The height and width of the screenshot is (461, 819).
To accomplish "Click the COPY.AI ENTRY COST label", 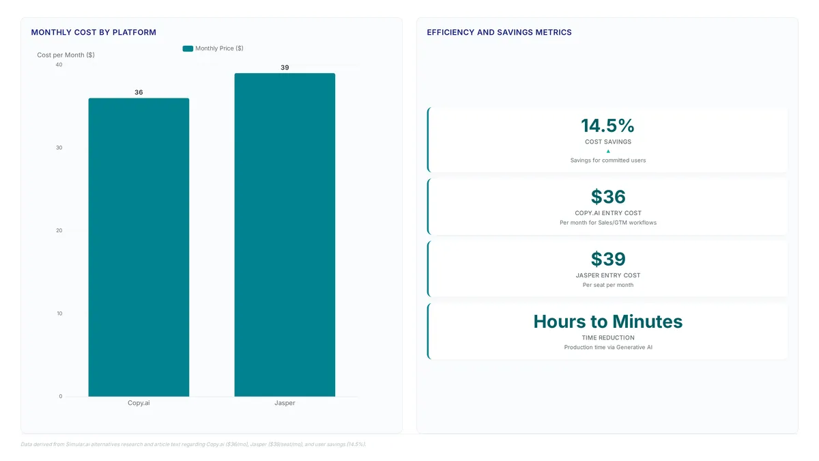I will (607, 213).
